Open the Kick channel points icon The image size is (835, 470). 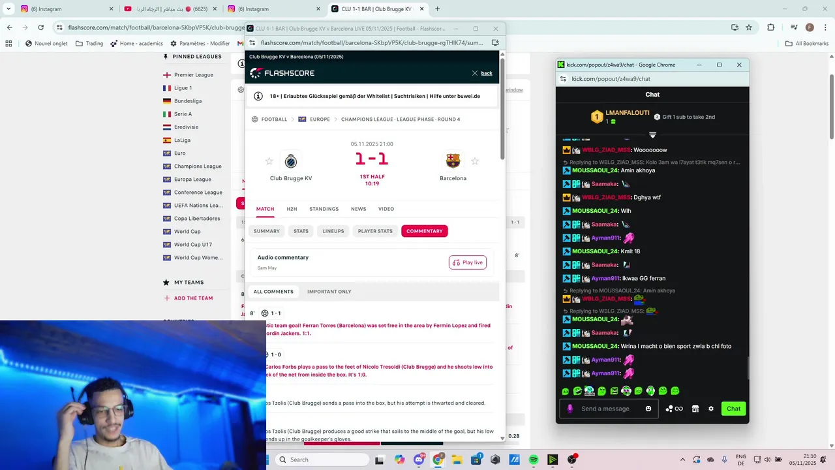point(674,409)
